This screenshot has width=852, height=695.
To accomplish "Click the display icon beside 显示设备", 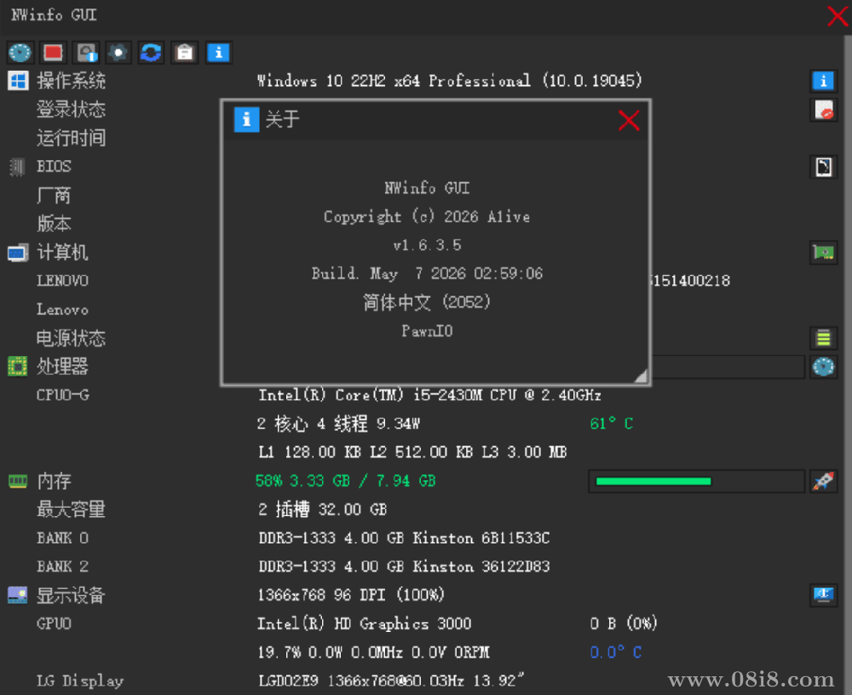I will click(x=17, y=595).
